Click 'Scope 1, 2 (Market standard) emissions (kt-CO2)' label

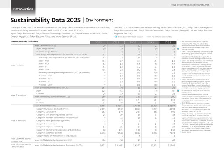[53, 140]
